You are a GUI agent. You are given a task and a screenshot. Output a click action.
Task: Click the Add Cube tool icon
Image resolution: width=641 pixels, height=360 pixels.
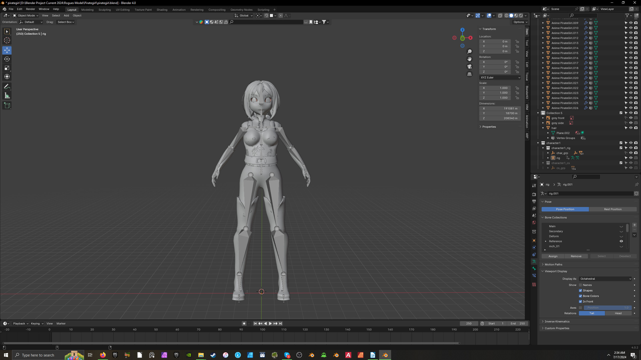pyautogui.click(x=7, y=105)
